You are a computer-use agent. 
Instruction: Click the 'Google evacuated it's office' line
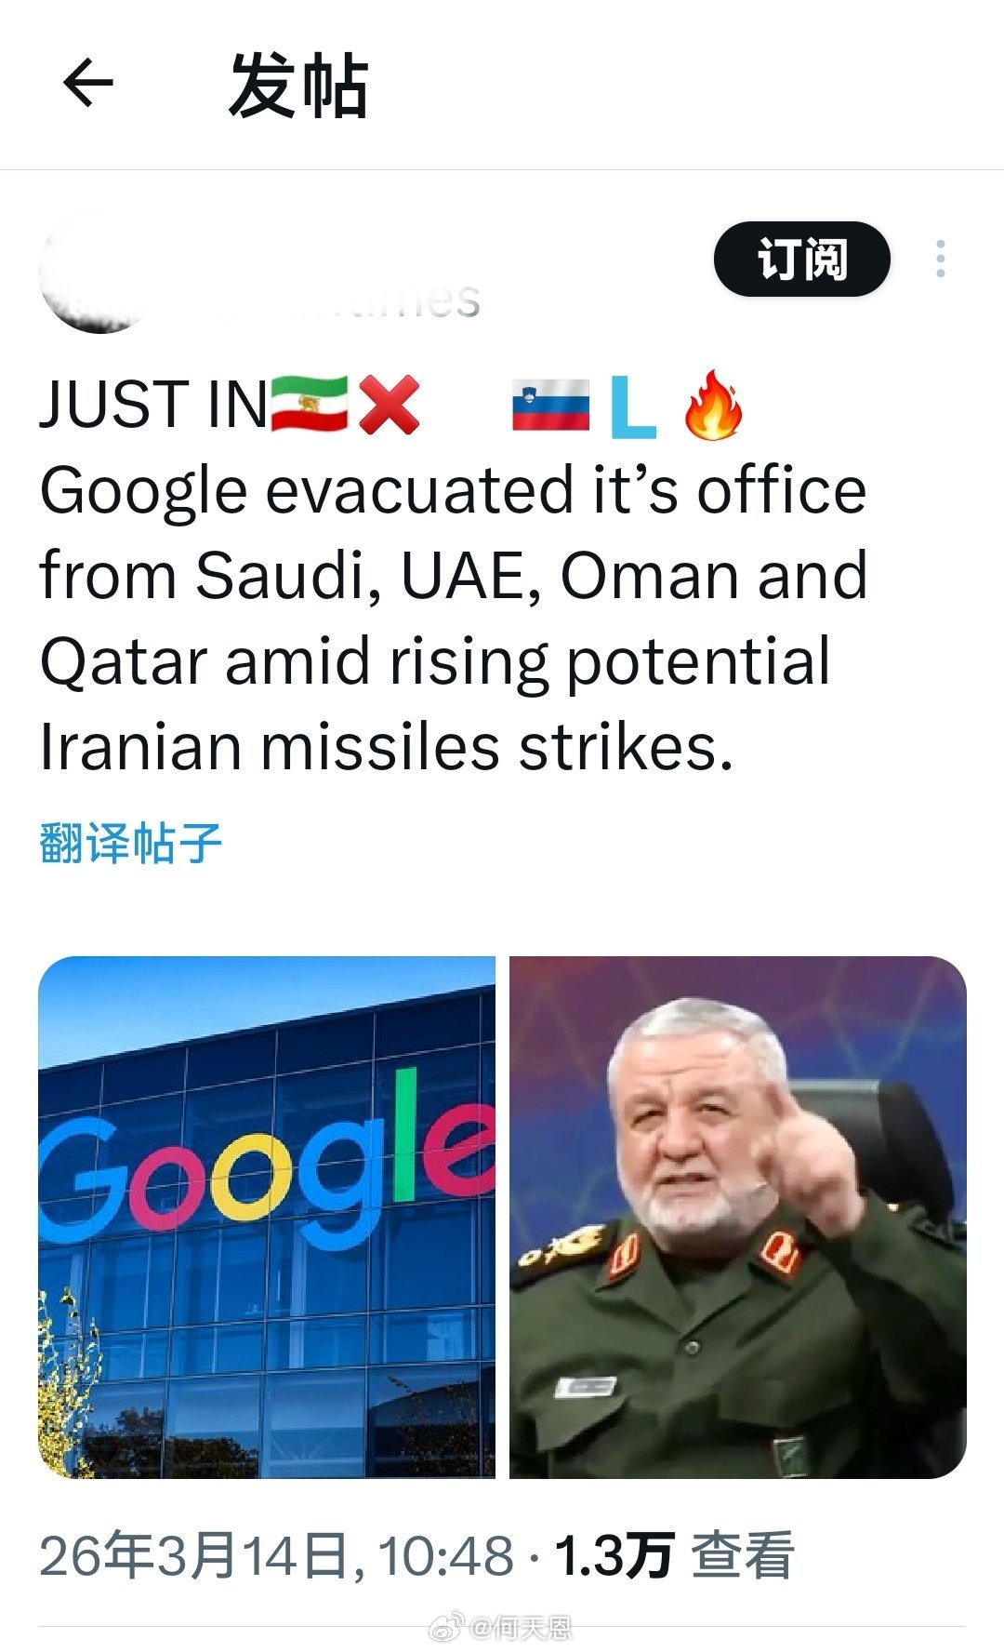(453, 491)
